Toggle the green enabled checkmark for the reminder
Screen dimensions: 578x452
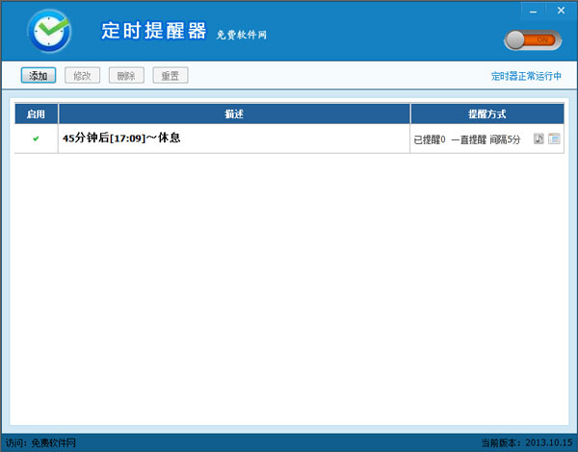tap(36, 138)
